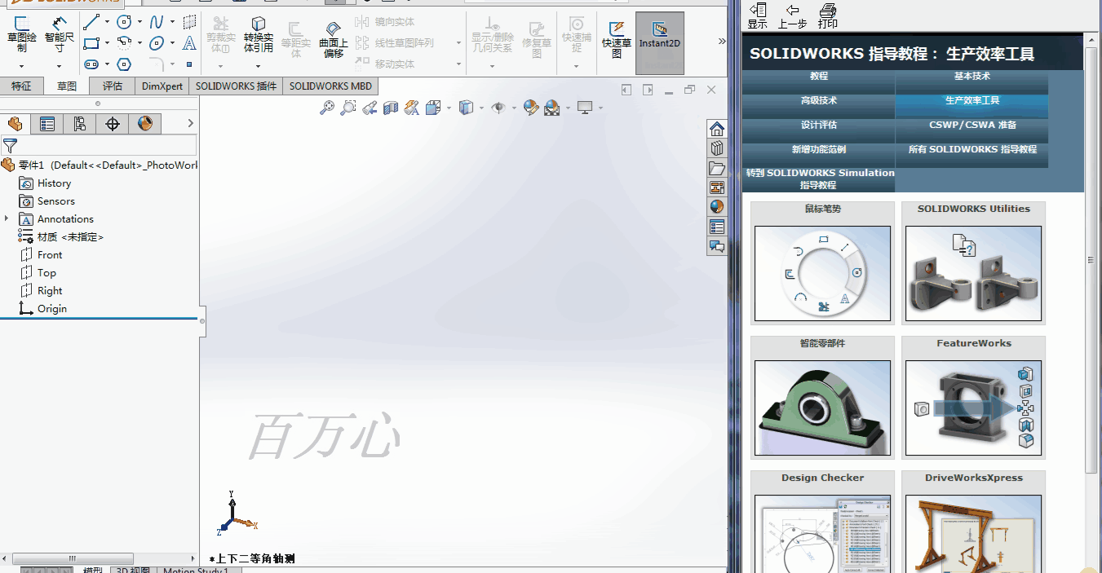Select the sketch Text tool

(189, 43)
